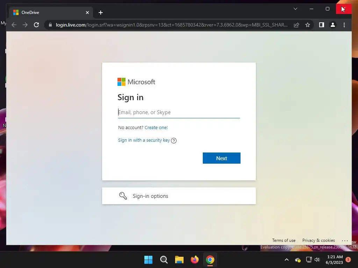Open the volume tray icon
The image size is (358, 268).
point(317,260)
